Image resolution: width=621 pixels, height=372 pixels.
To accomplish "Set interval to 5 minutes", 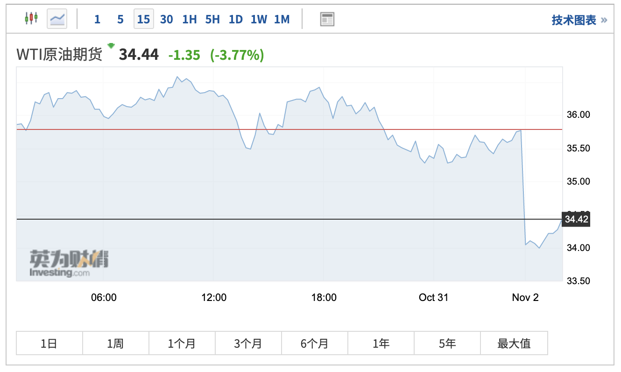I will pos(120,19).
